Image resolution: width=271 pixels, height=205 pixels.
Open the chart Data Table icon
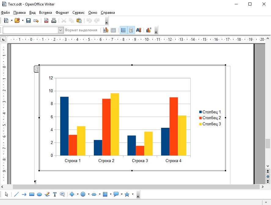click(113, 30)
